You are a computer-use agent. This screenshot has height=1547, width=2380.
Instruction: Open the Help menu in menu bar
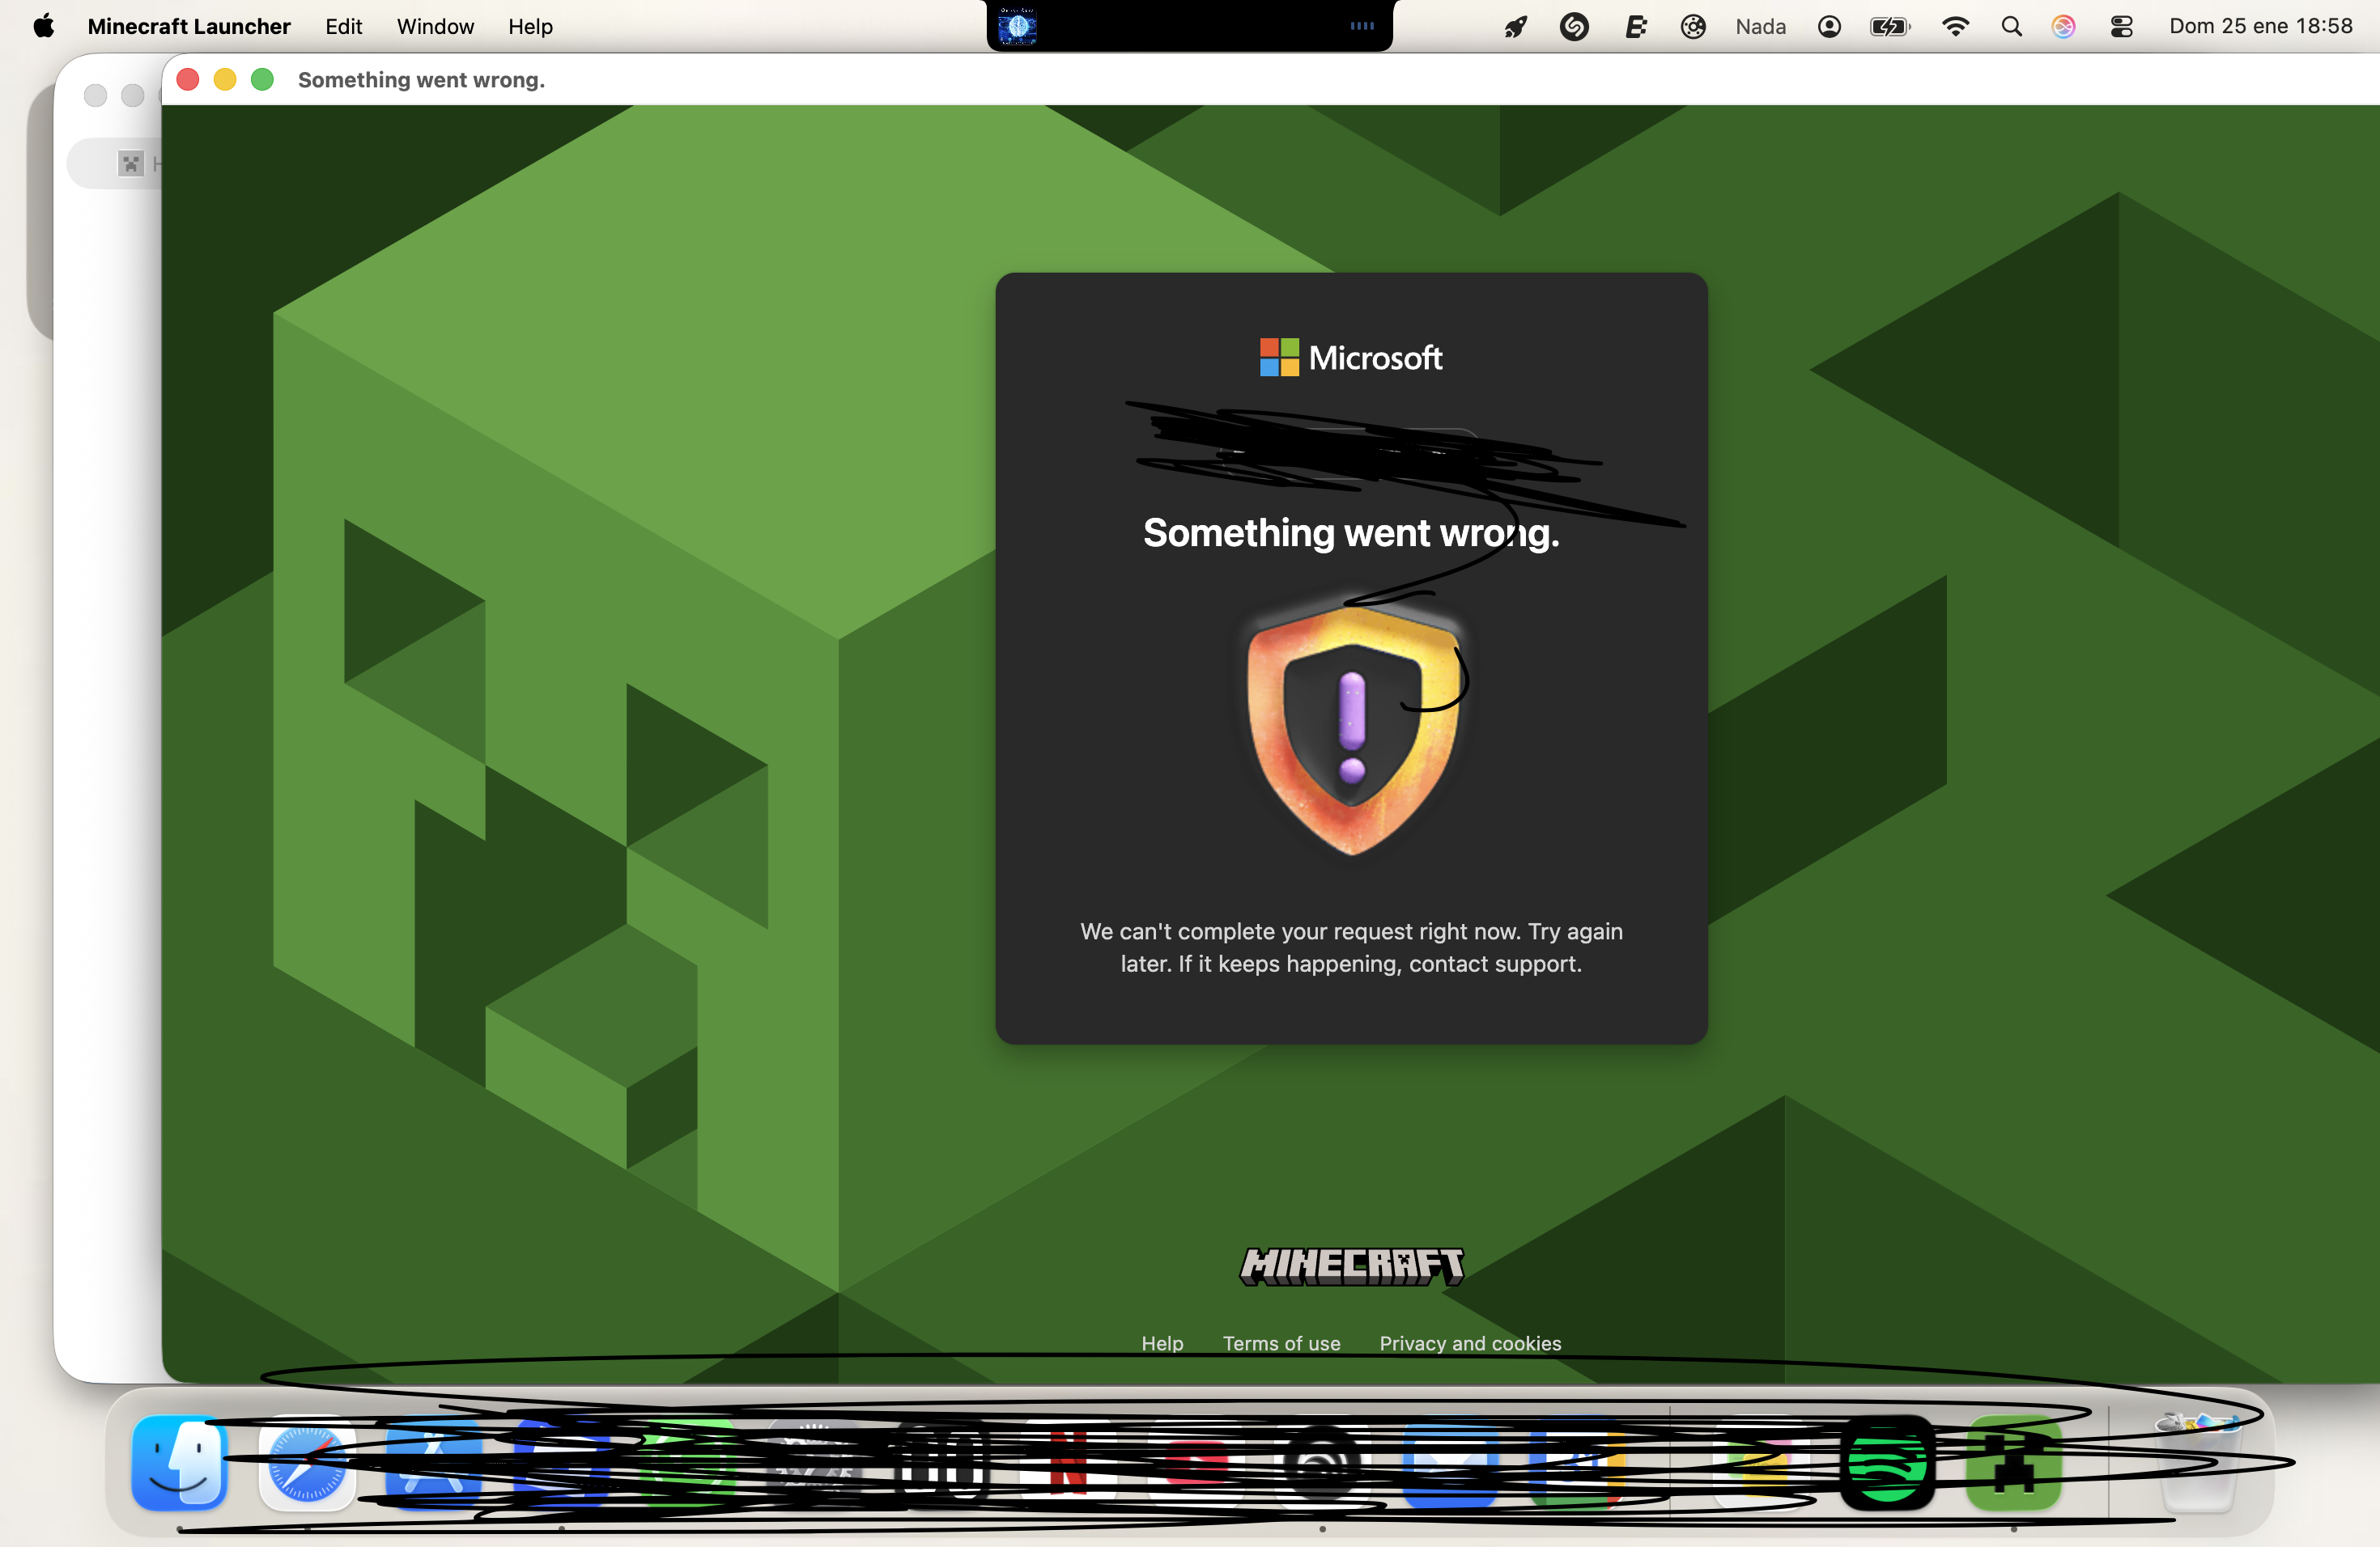[530, 26]
